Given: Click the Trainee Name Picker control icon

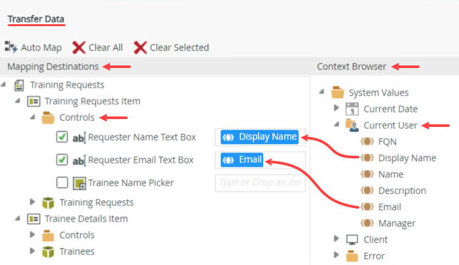Looking at the screenshot, I should tap(79, 183).
